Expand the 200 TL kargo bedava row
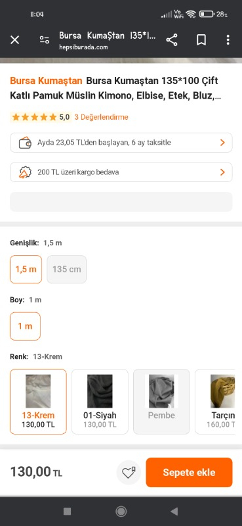242x526 pixels. coord(121,172)
